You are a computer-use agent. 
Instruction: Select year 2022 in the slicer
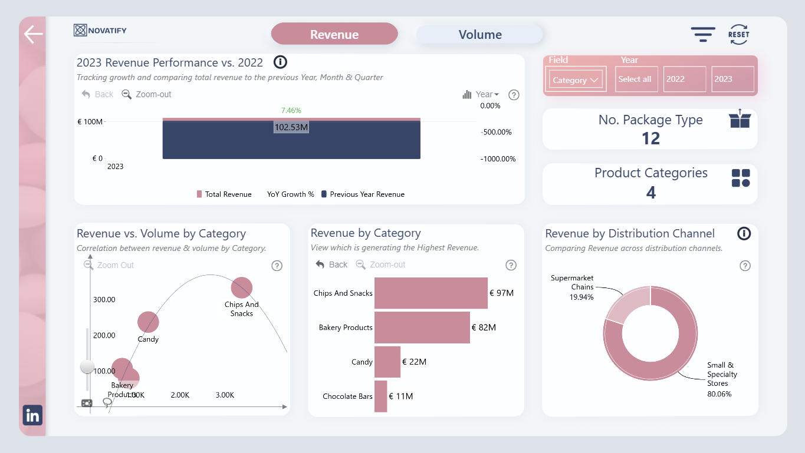pyautogui.click(x=685, y=79)
